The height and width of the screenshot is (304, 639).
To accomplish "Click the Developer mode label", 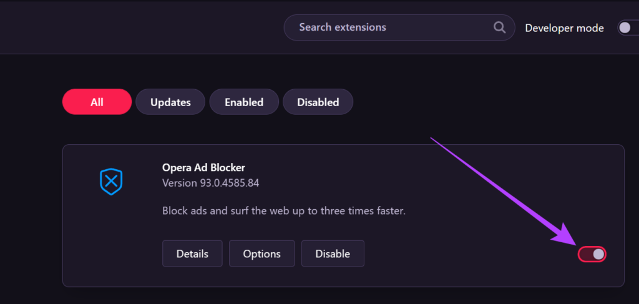I will pyautogui.click(x=564, y=28).
